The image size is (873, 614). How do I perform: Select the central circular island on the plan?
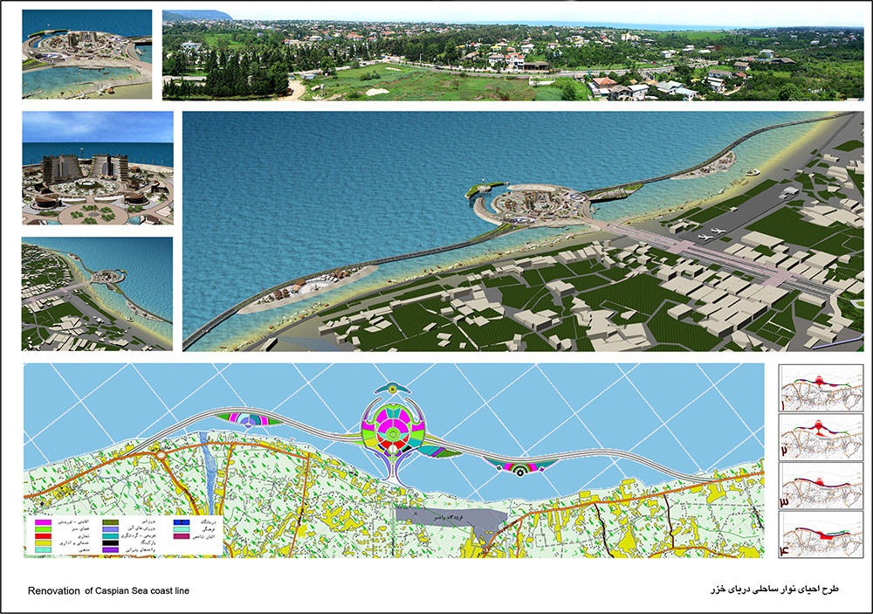point(393,427)
